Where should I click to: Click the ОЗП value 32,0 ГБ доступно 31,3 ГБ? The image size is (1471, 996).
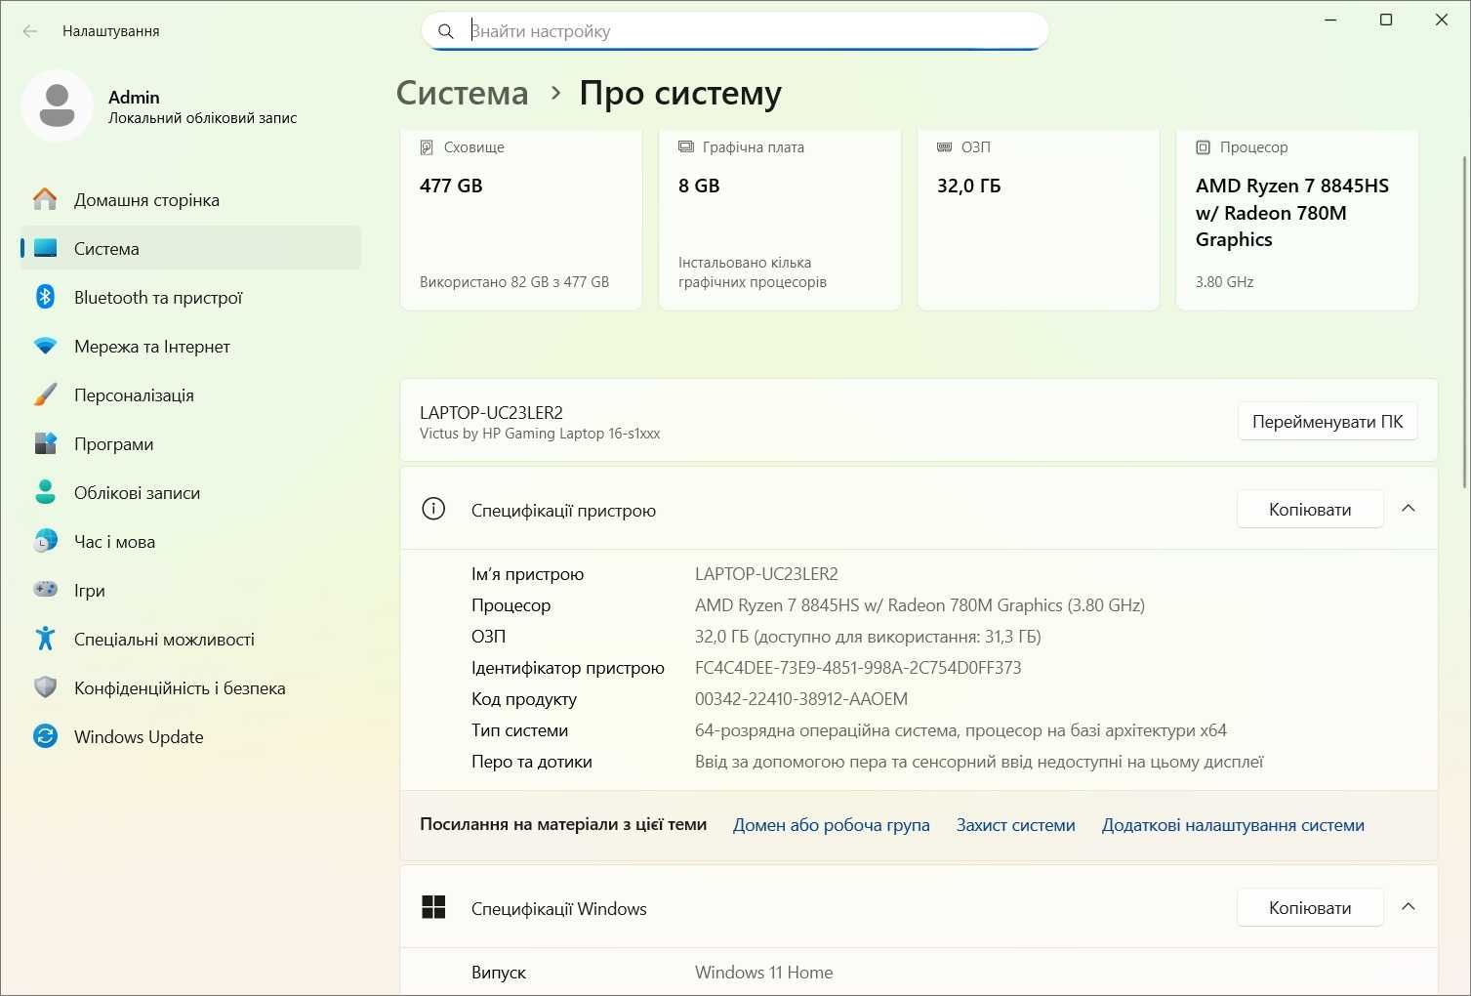tap(868, 637)
